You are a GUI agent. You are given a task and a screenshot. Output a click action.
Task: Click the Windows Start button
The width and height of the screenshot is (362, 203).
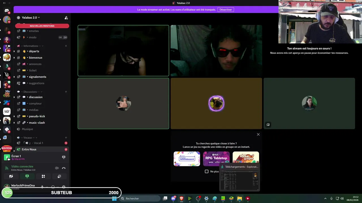[114, 198]
